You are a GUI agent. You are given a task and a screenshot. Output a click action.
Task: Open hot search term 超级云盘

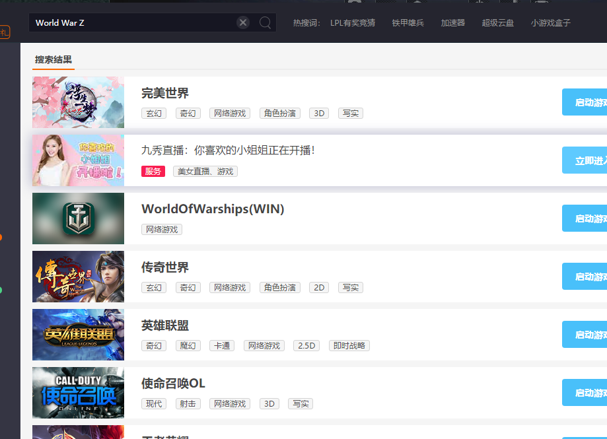[x=498, y=23]
